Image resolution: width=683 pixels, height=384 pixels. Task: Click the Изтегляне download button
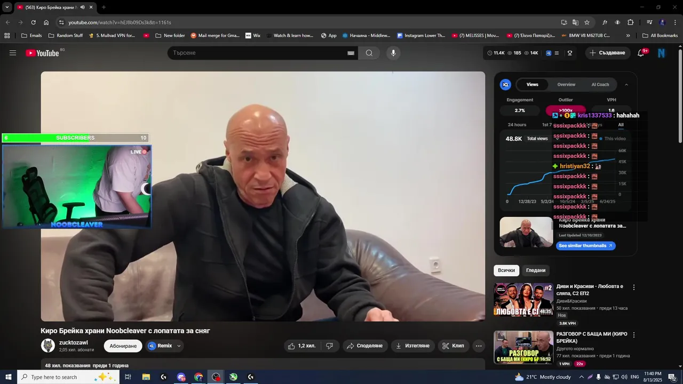pos(412,346)
